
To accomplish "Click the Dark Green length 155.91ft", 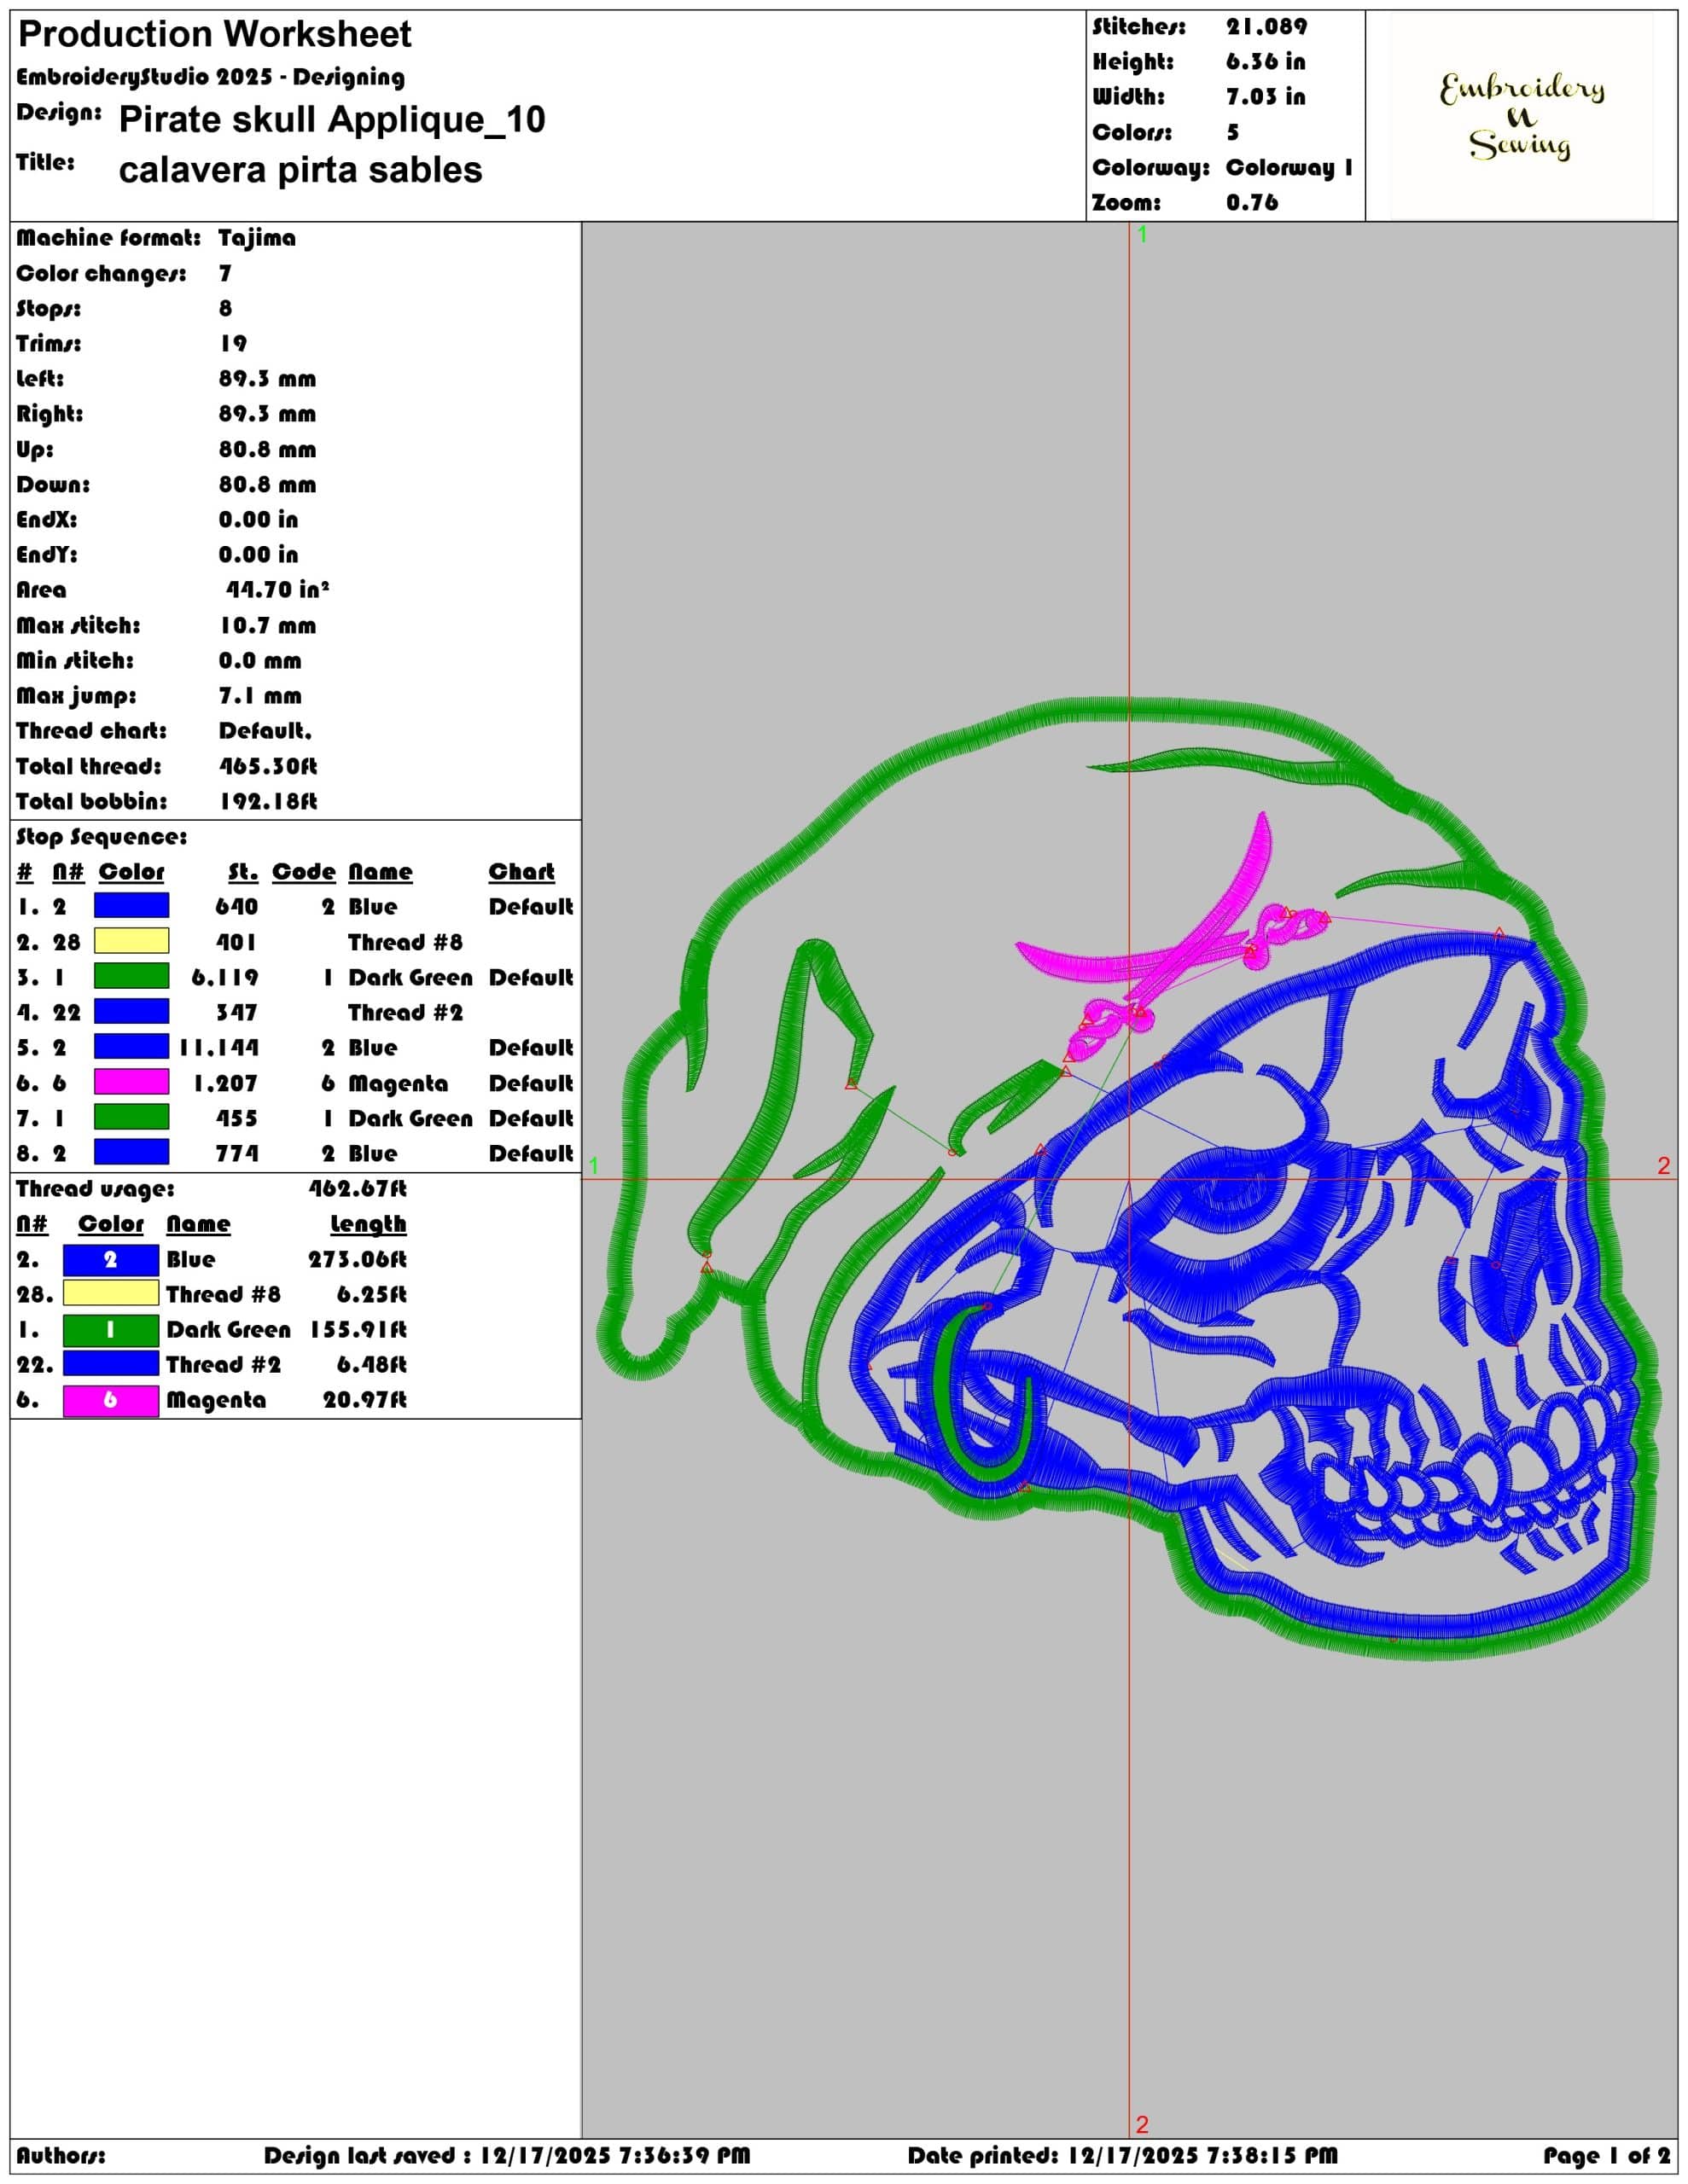I will 358,1329.
